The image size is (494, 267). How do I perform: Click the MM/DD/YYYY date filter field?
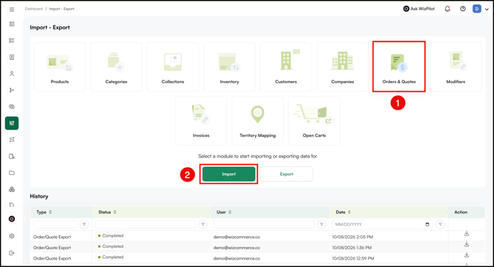coord(383,224)
